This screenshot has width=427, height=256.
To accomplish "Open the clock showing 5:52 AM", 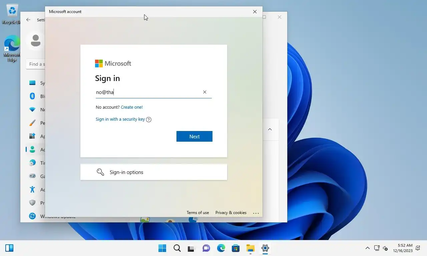I will pos(403,248).
